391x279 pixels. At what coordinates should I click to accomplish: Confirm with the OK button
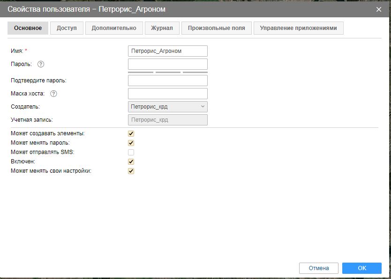tap(361, 268)
